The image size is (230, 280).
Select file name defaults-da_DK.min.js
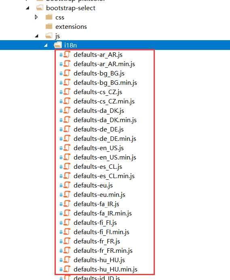105,120
